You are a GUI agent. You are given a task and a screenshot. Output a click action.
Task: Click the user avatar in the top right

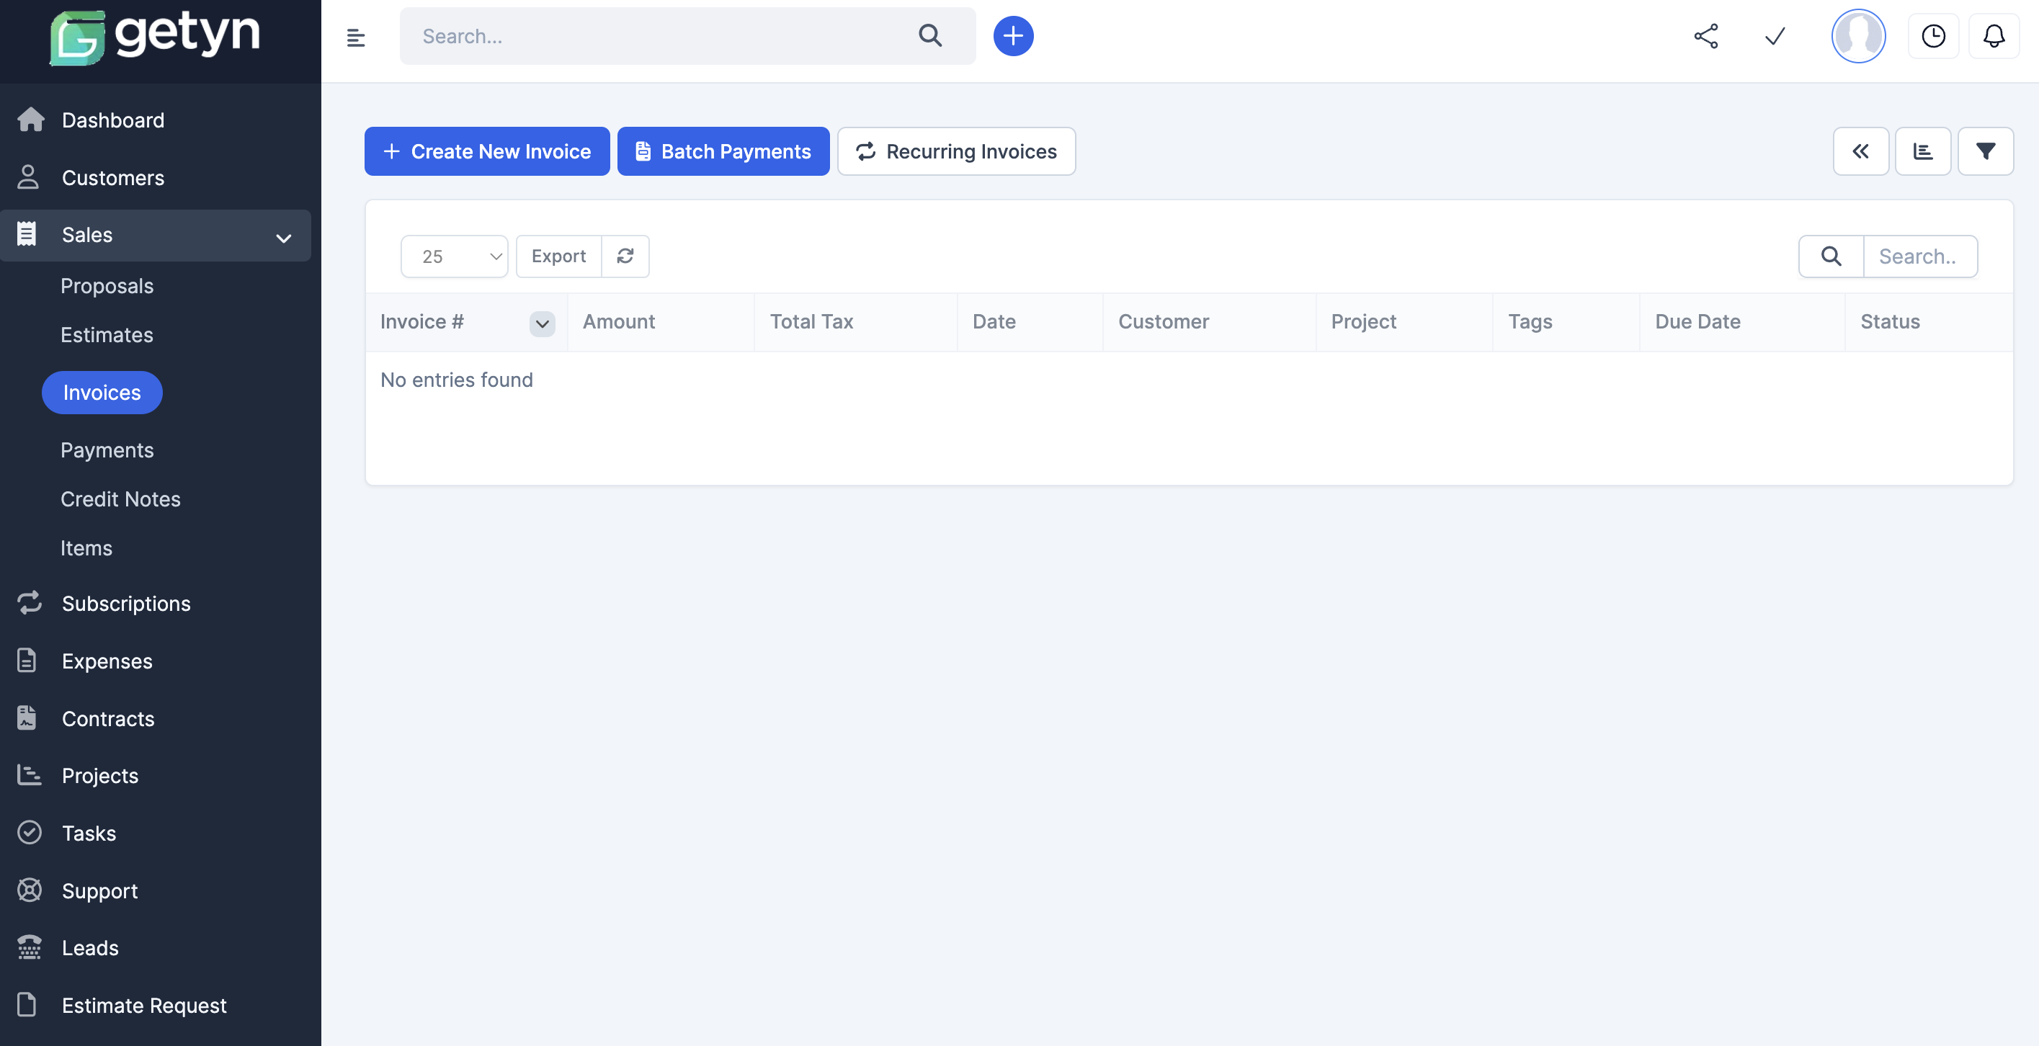tap(1859, 35)
